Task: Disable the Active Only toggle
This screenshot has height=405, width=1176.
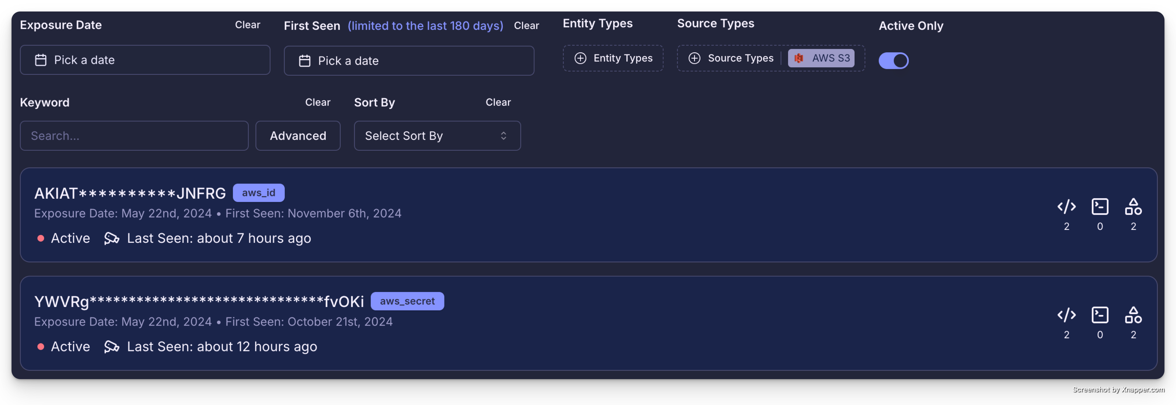Action: [x=894, y=61]
